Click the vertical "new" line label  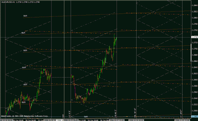(x=63, y=116)
